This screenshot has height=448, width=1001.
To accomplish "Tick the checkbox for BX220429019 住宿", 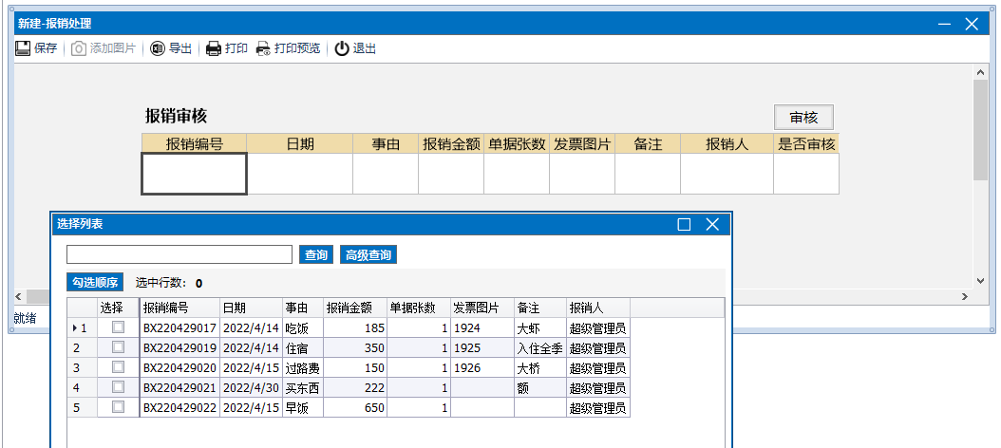I will (x=118, y=347).
